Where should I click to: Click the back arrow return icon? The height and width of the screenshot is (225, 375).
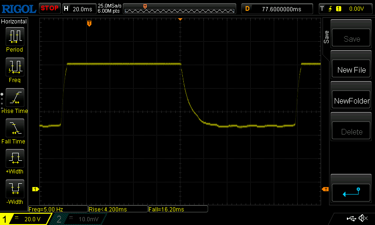[351, 192]
